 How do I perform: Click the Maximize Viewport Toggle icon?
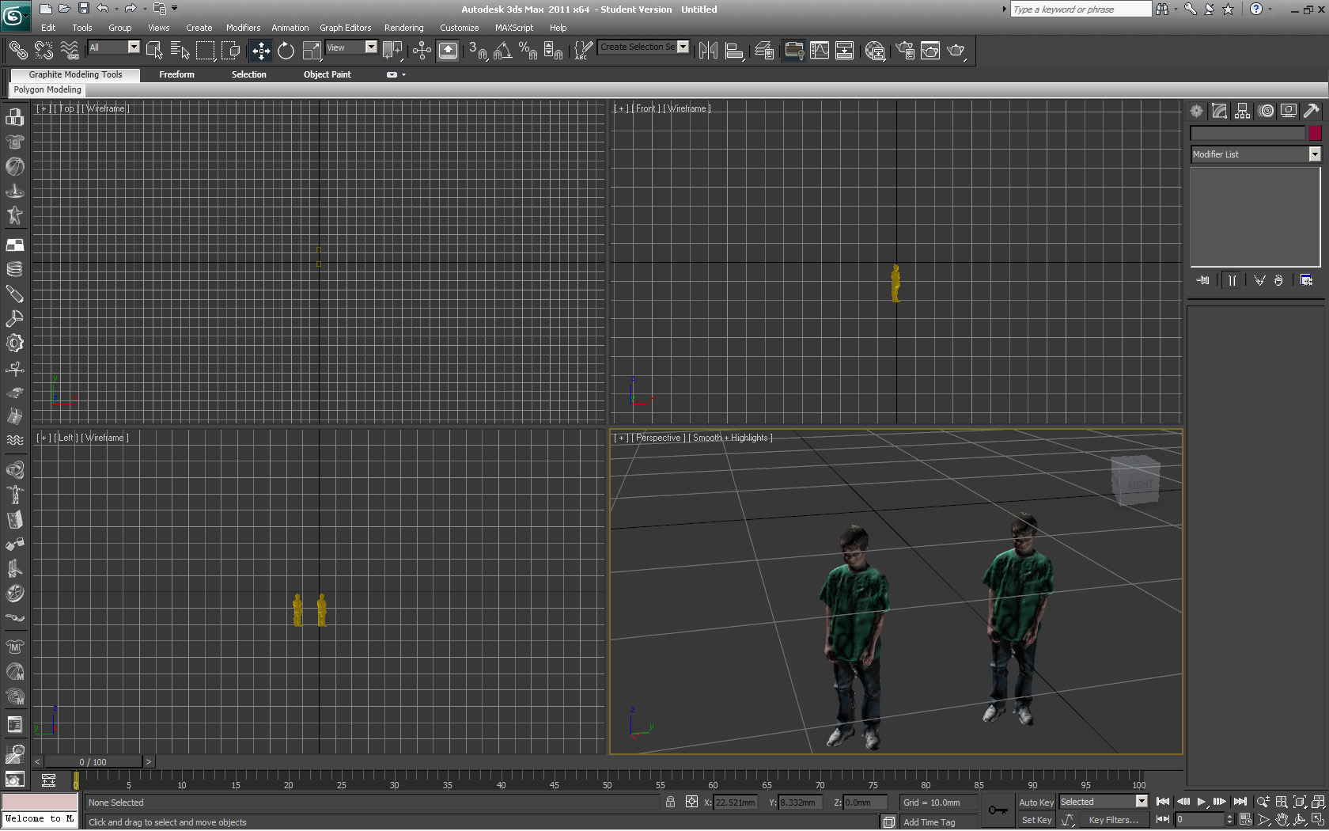(x=1318, y=820)
